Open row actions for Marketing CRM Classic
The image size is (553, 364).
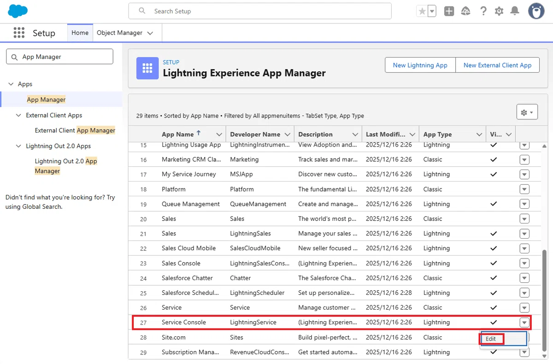pos(524,159)
